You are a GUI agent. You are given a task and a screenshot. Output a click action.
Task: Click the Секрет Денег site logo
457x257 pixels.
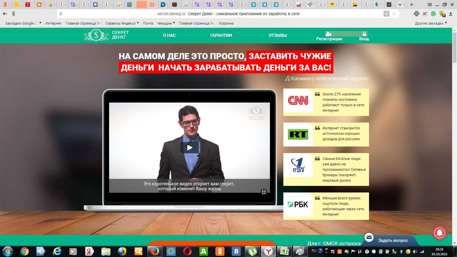coord(106,35)
